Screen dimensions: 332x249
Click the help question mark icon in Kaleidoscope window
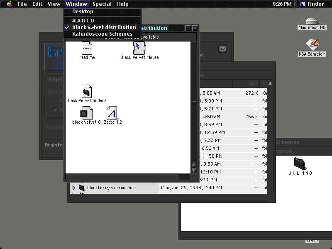point(222,49)
